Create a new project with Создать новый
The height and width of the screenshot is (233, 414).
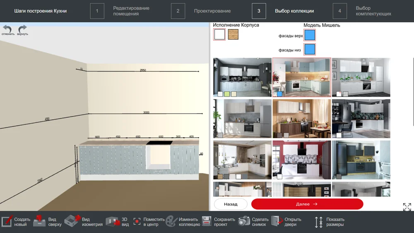16,222
